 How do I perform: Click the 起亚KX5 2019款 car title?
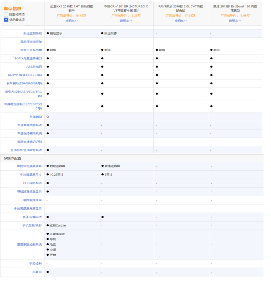(x=71, y=9)
